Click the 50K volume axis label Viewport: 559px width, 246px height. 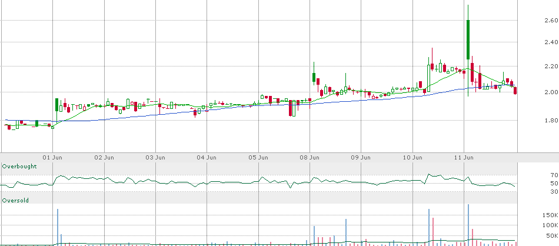(x=551, y=235)
